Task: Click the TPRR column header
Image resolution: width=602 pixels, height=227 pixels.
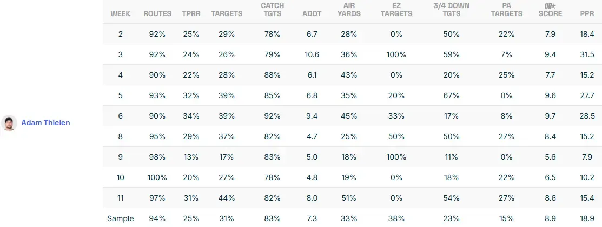Action: coord(191,13)
